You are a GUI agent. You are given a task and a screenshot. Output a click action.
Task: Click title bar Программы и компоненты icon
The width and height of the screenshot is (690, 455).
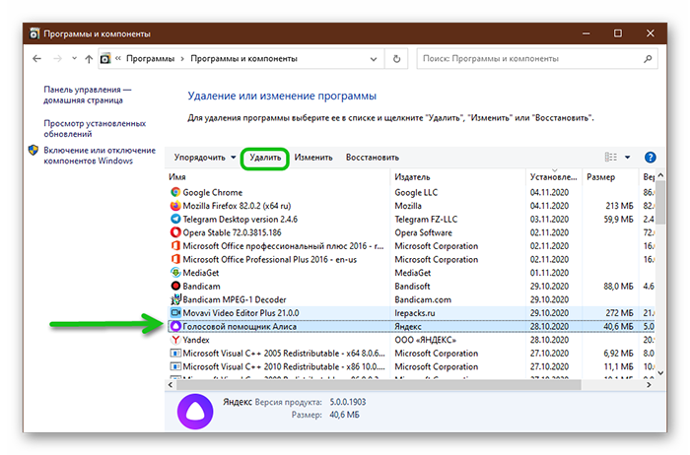click(x=34, y=33)
